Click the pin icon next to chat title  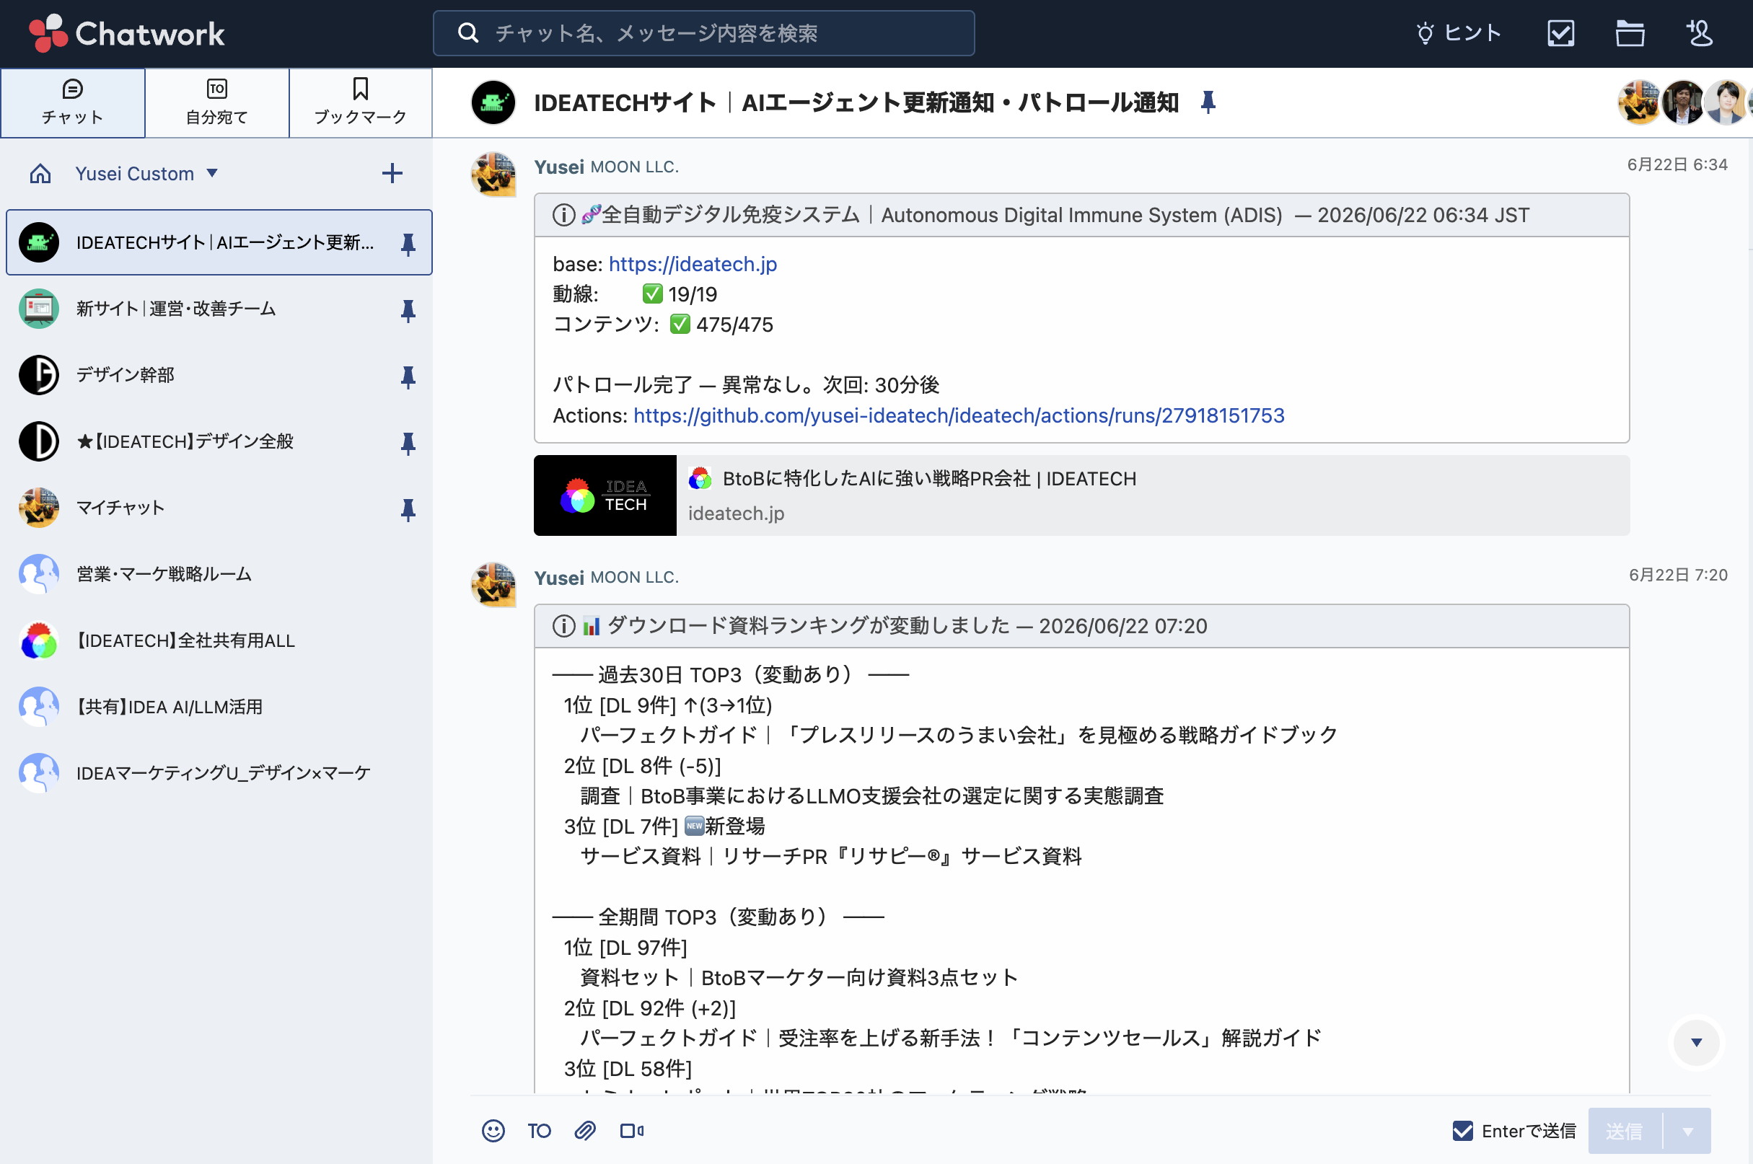[1209, 102]
